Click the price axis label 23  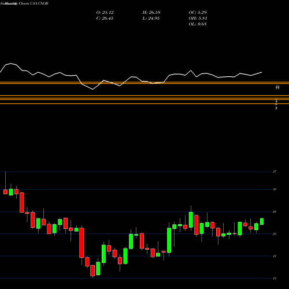point(275,234)
